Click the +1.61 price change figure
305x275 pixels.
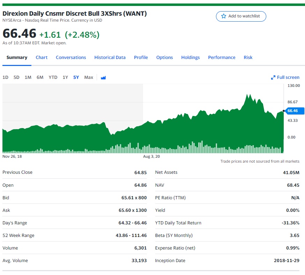click(50, 35)
